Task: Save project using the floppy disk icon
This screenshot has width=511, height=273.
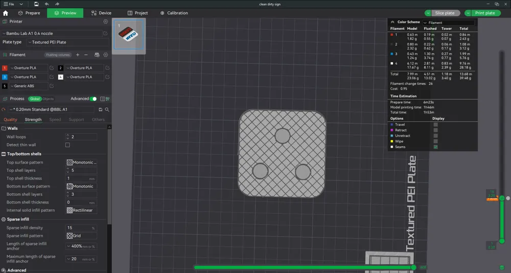Action: click(36, 4)
